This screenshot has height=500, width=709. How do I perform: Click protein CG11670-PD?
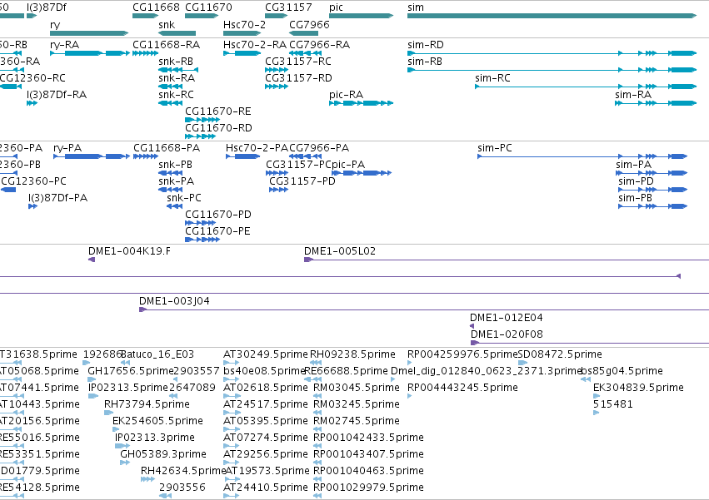coord(200,223)
